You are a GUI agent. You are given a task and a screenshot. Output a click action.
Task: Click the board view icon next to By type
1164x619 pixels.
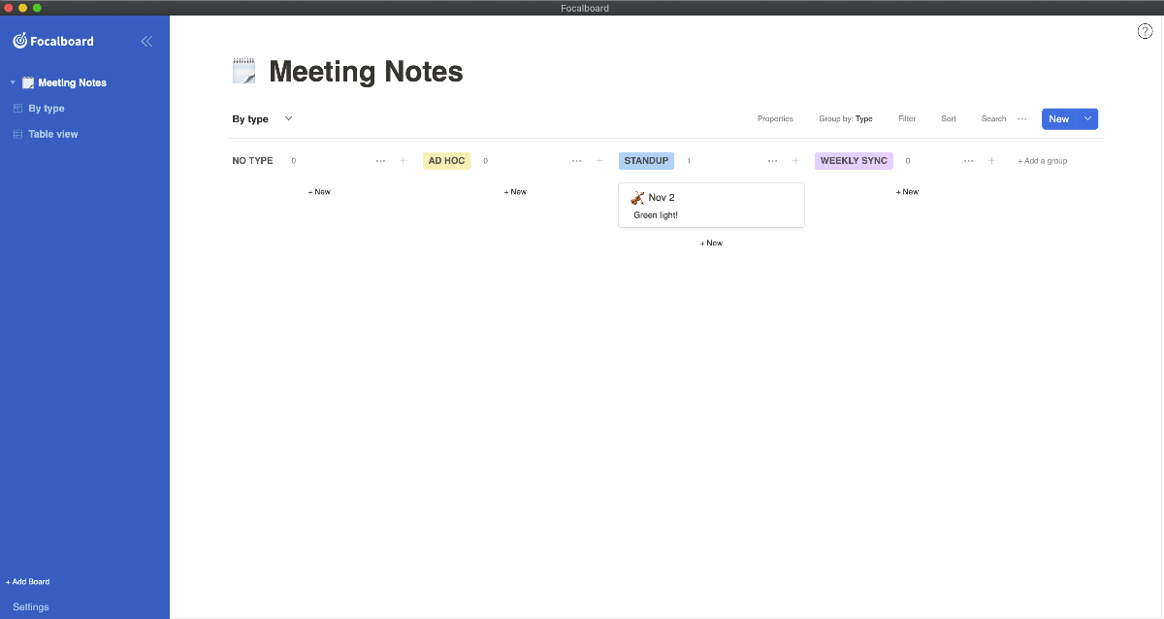coord(17,109)
